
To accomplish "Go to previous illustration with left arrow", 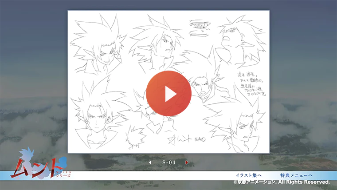I will (150, 162).
